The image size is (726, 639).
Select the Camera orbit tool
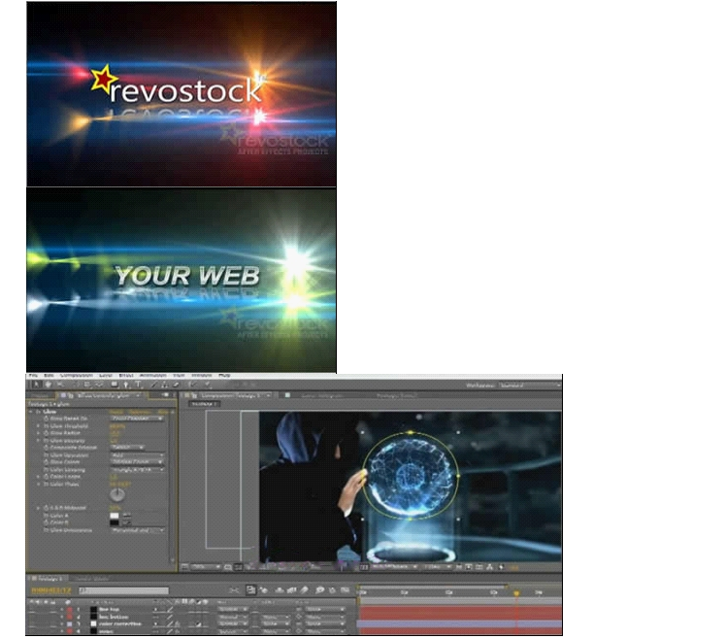point(87,385)
